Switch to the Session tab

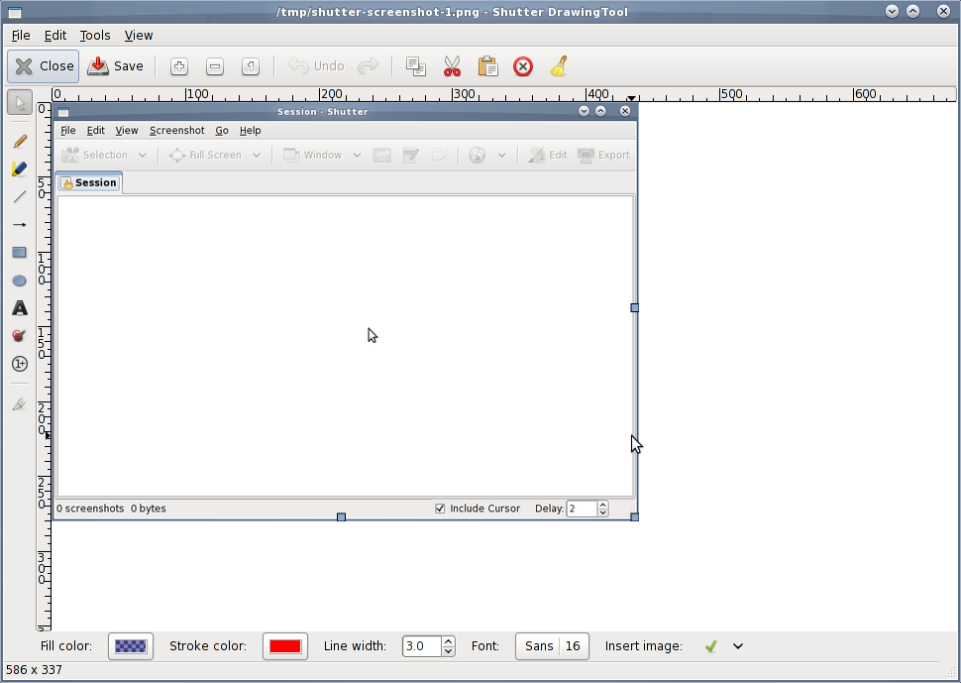pos(88,182)
